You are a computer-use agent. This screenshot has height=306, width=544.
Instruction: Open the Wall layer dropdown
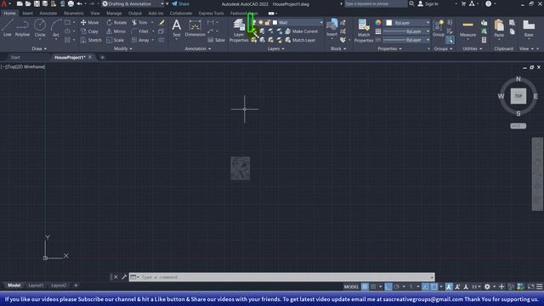pos(321,23)
